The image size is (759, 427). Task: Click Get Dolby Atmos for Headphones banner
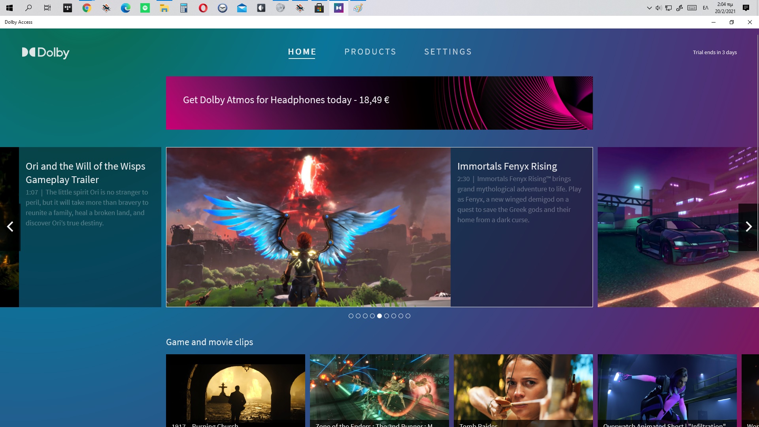(x=379, y=103)
